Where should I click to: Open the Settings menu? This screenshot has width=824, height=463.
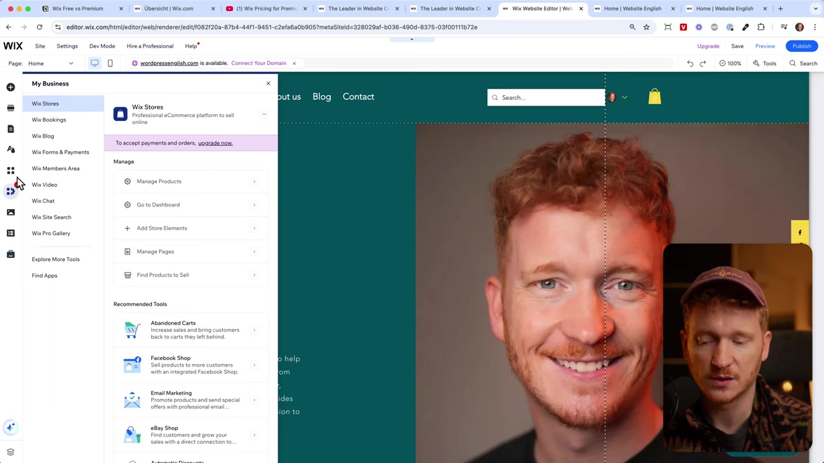pos(67,46)
